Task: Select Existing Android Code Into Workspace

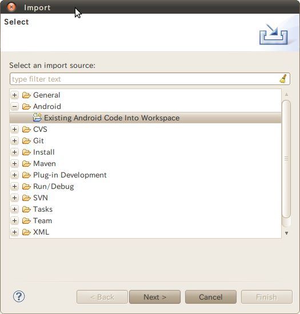Action: (146, 118)
